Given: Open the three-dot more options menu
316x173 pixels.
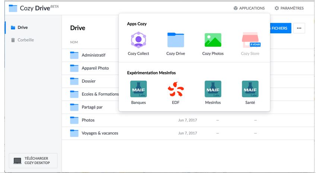Looking at the screenshot, I should [299, 28].
